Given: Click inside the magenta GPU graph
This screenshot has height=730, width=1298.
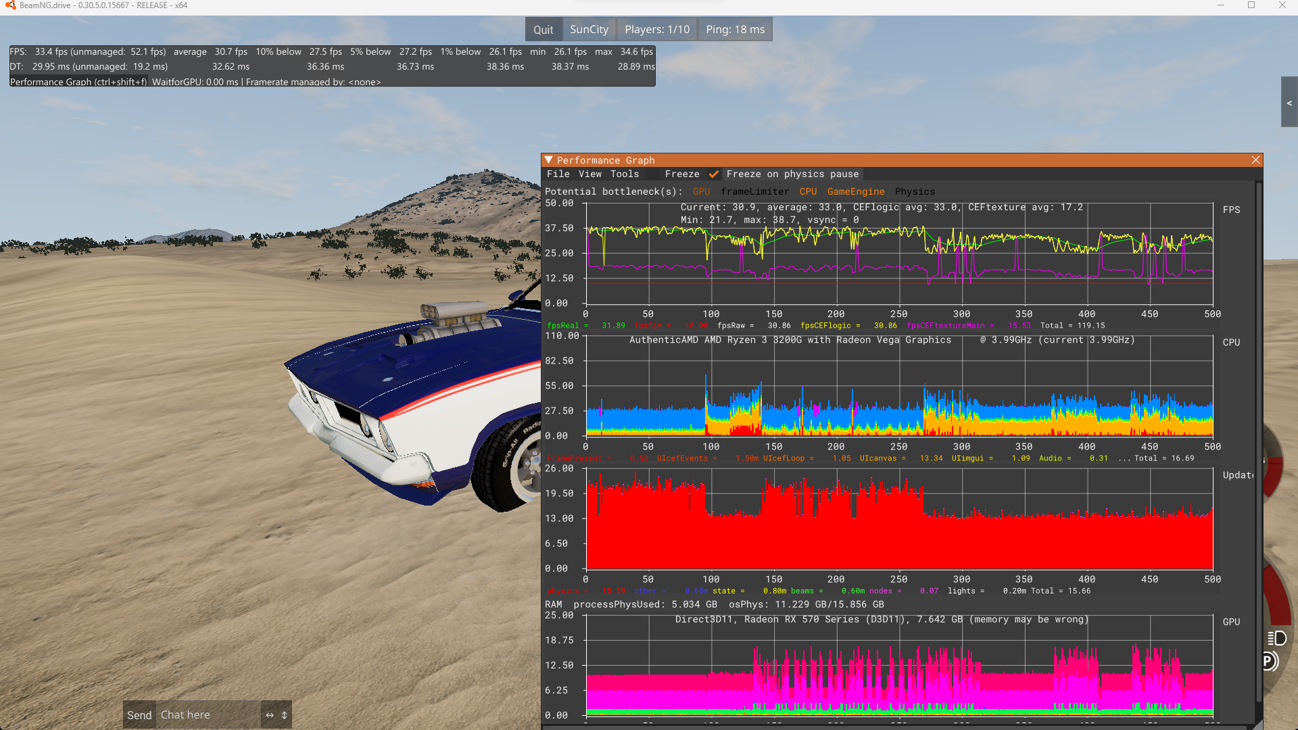Looking at the screenshot, I should tap(899, 666).
